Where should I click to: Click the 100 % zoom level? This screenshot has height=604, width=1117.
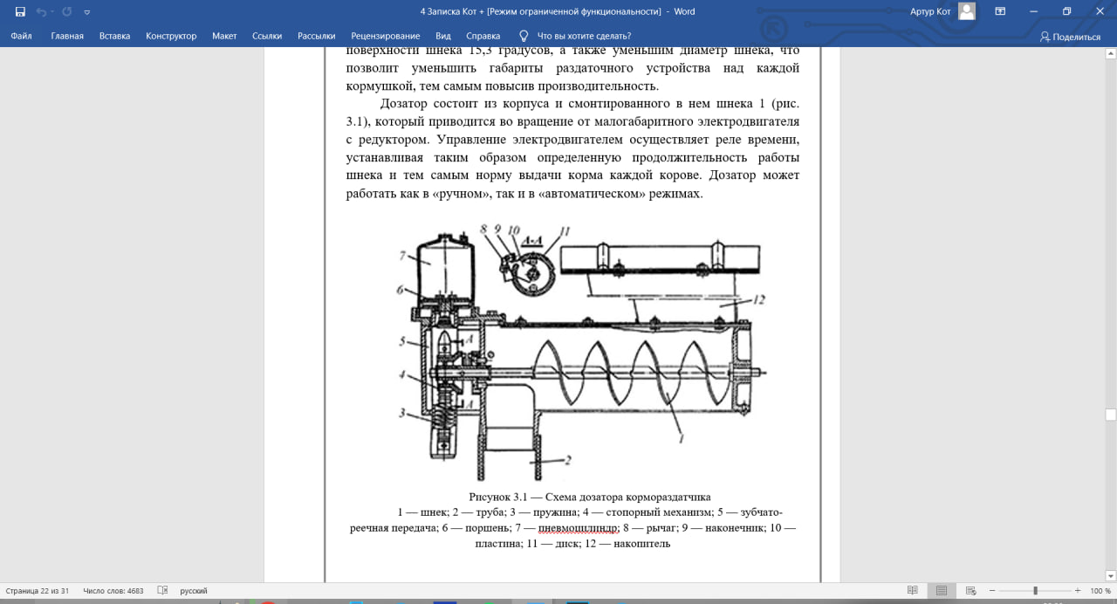1100,591
